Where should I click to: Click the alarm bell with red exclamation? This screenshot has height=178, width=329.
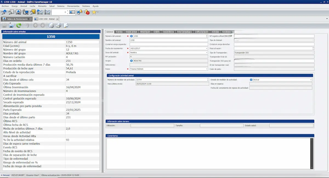pyautogui.click(x=87, y=12)
